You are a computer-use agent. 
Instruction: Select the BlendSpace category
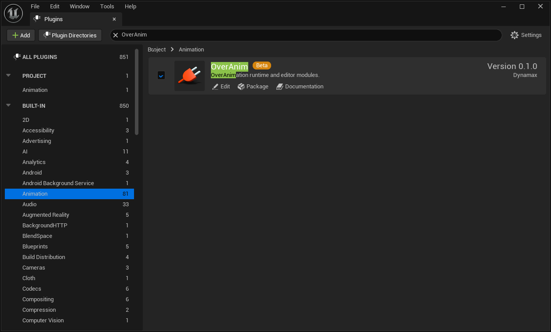click(x=69, y=236)
